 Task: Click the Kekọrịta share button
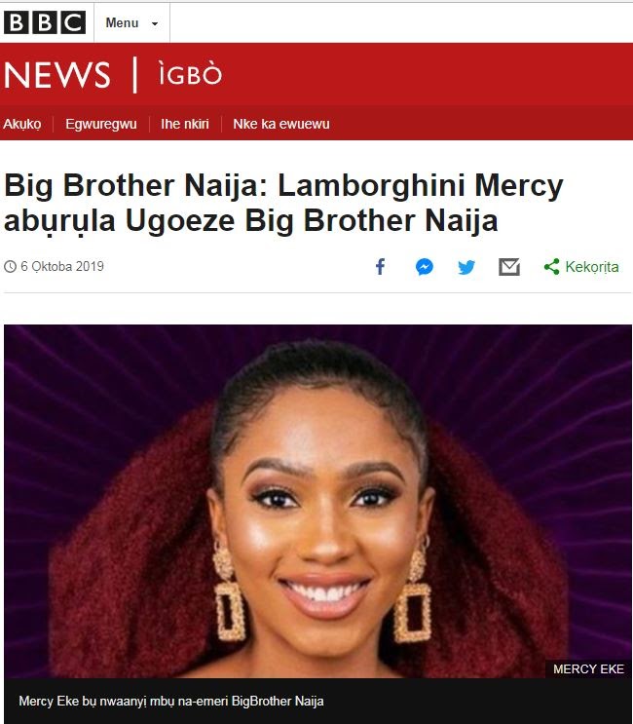581,267
